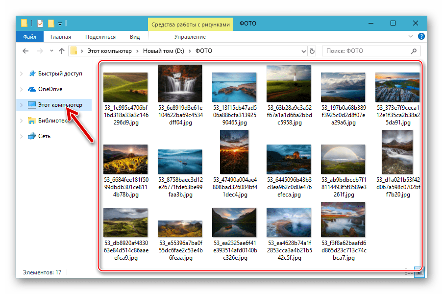Image resolution: width=443 pixels, height=294 pixels.
Task: Click the Элементов: 17 status text
Action: coord(42,272)
